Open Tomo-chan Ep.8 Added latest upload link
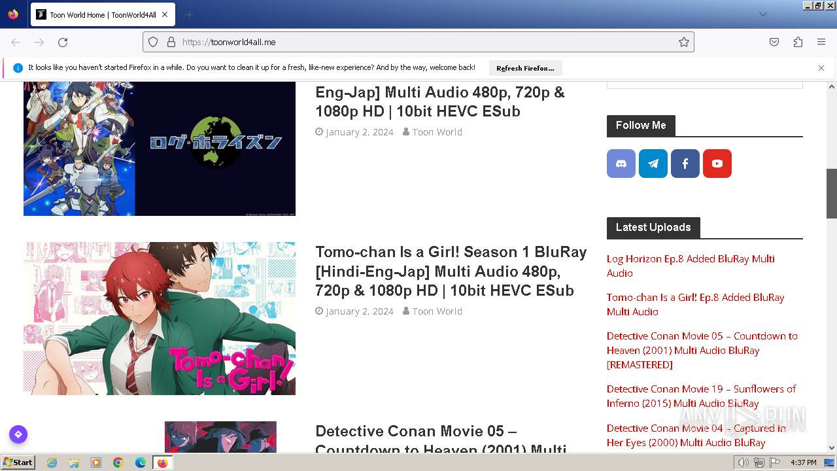837x471 pixels. [x=695, y=304]
